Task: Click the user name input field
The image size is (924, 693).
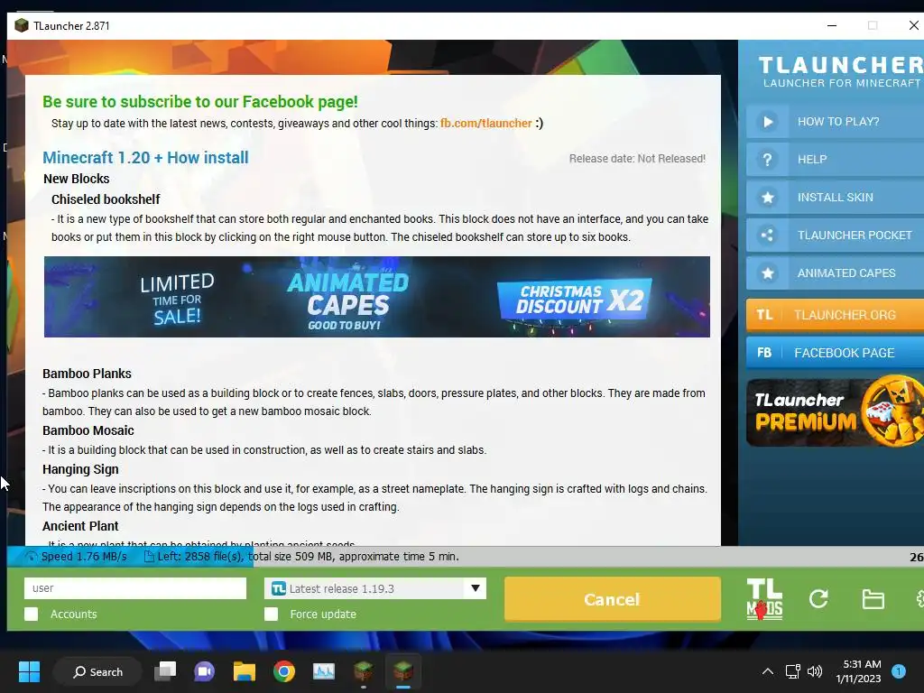Action: [x=135, y=588]
